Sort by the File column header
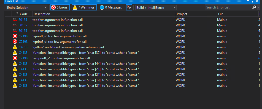 (221, 14)
